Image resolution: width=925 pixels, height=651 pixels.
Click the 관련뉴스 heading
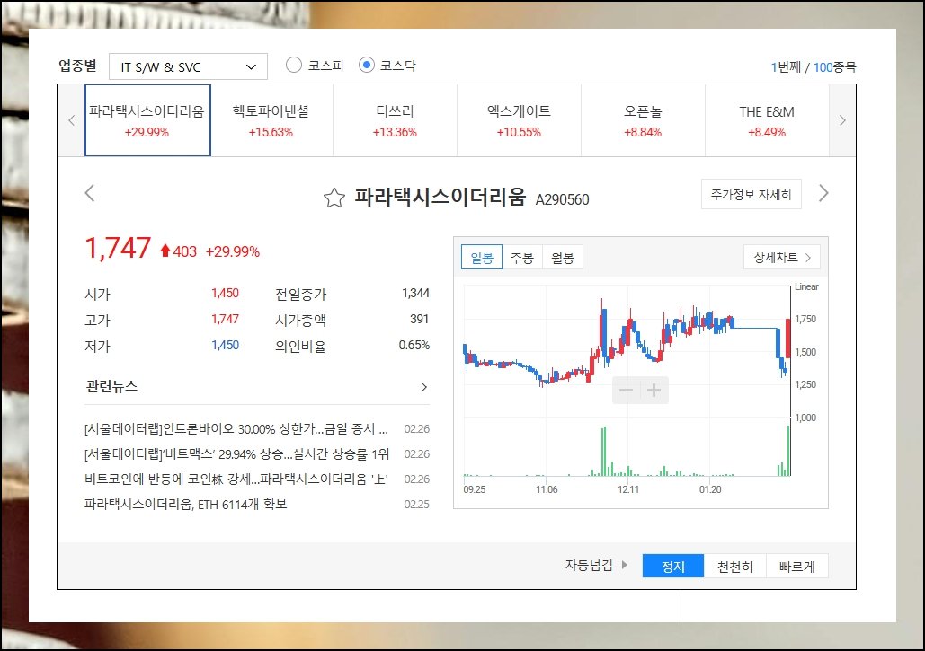[x=111, y=386]
